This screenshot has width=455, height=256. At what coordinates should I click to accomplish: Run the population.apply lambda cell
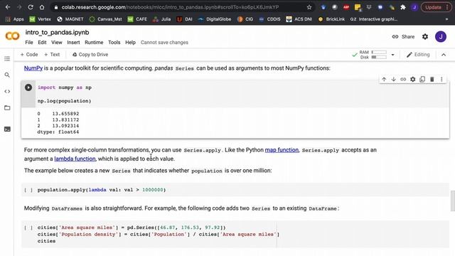[x=28, y=190]
